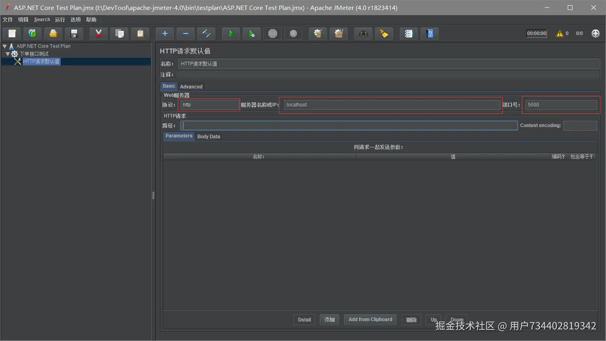This screenshot has width=606, height=341.
Task: Click the 名称 name input field
Action: point(389,64)
